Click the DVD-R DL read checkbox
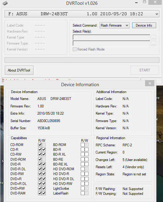Image resolution: width=163 pixels, height=202 pixels. pos(40,169)
